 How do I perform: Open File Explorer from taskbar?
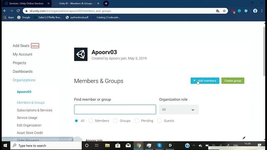click(x=107, y=145)
